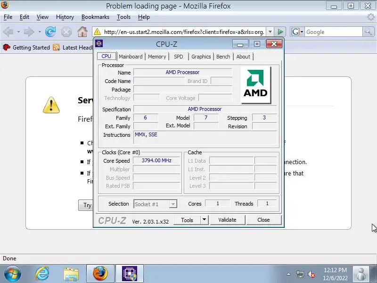This screenshot has width=377, height=283.
Task: Click the Firefox address bar URL field
Action: click(184, 32)
